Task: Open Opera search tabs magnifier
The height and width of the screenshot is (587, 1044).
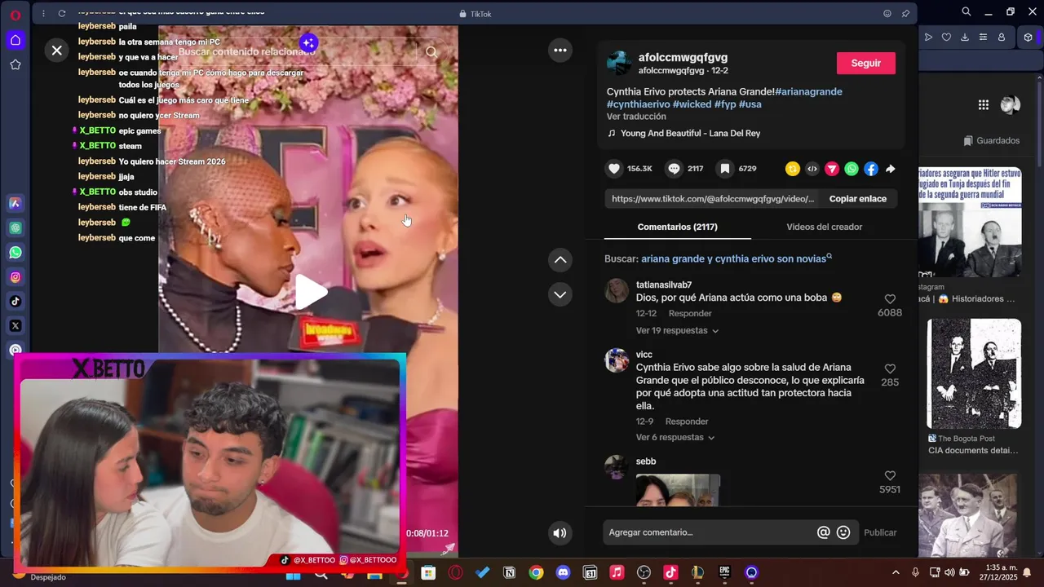Action: pos(967,11)
